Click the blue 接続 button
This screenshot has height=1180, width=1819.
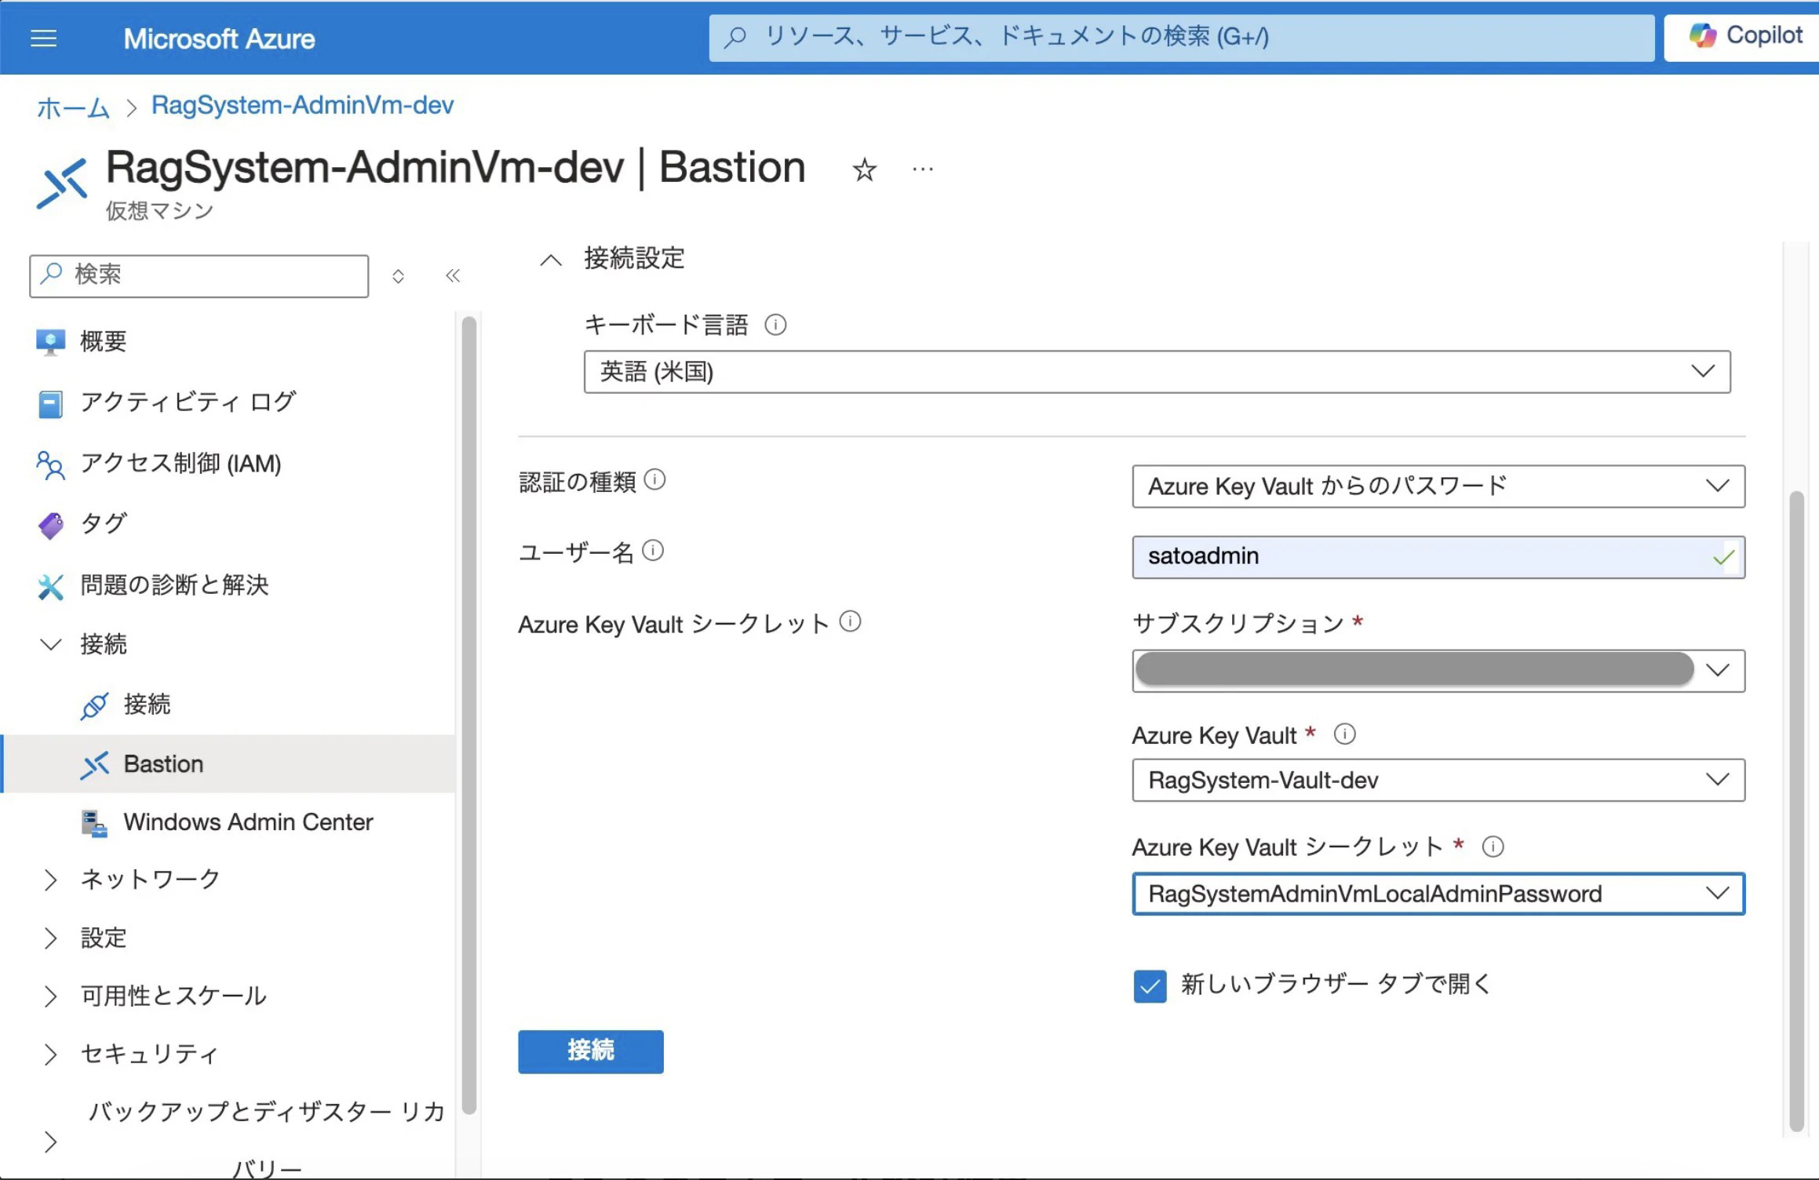click(x=590, y=1051)
